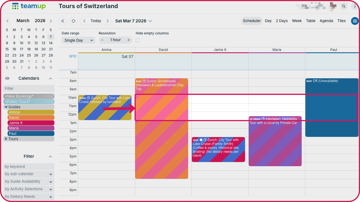This screenshot has height=202, width=360.
Task: Toggle the Hide empty columns checkbox
Action: pyautogui.click(x=138, y=40)
